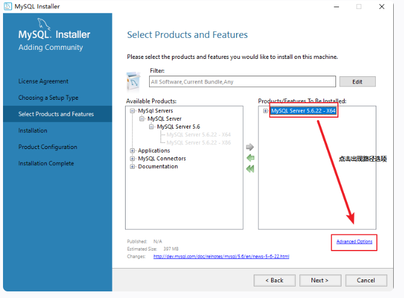Select the Documentation tree label

[158, 166]
